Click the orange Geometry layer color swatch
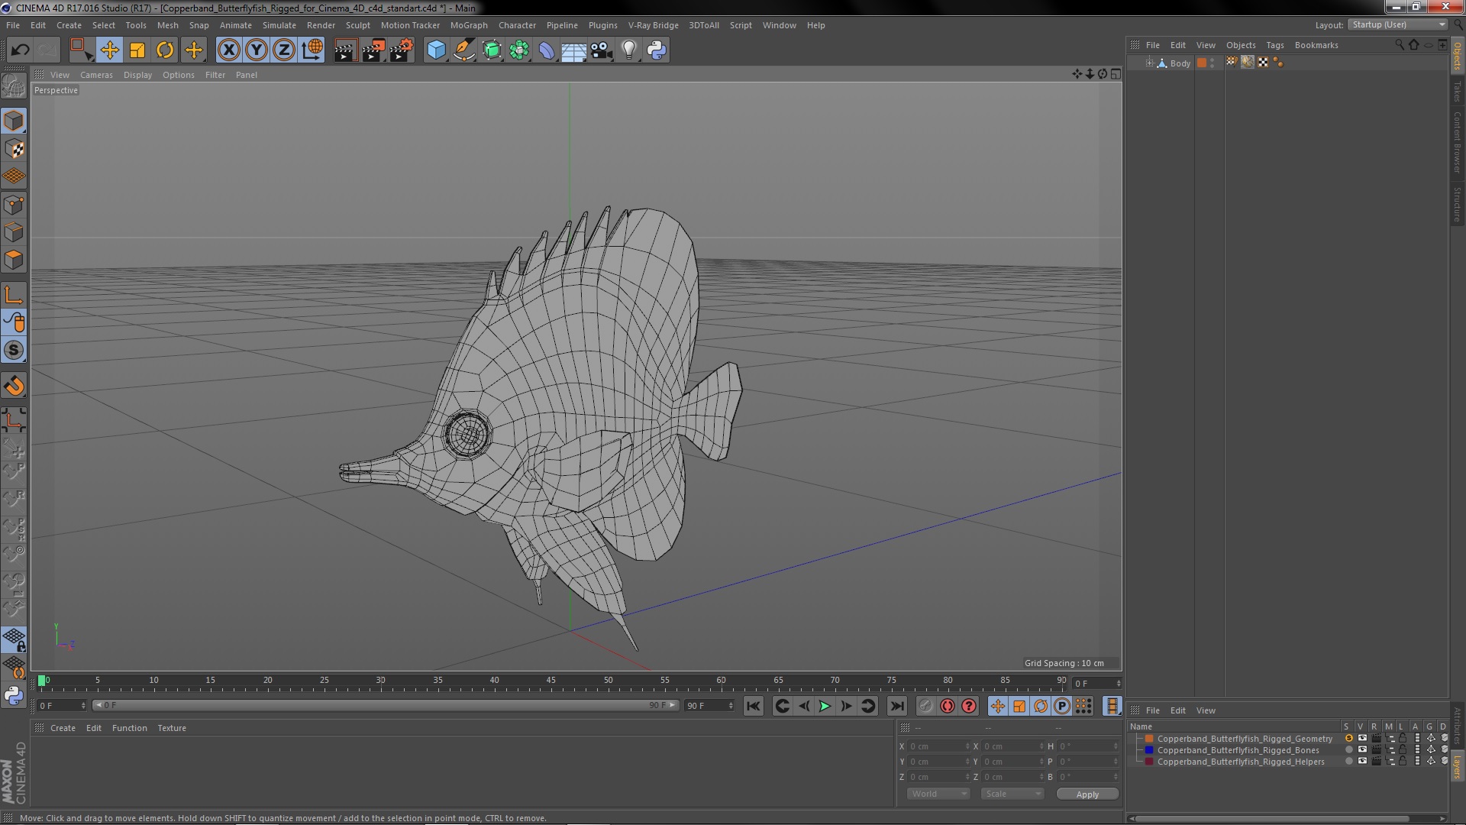The width and height of the screenshot is (1466, 825). (1149, 739)
